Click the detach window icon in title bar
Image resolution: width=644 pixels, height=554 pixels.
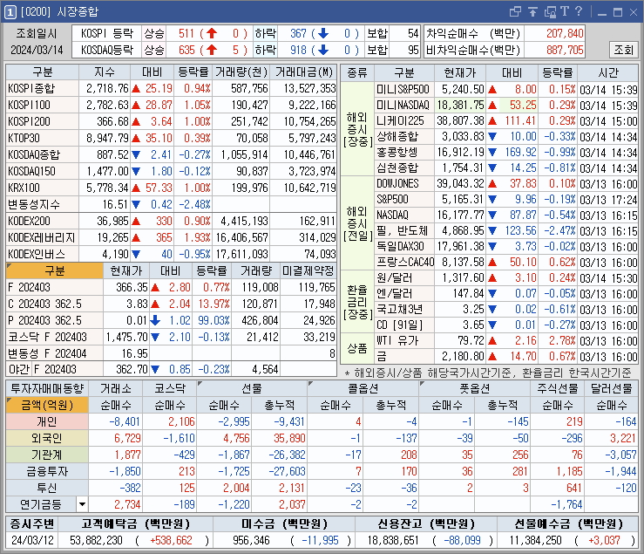tap(515, 11)
